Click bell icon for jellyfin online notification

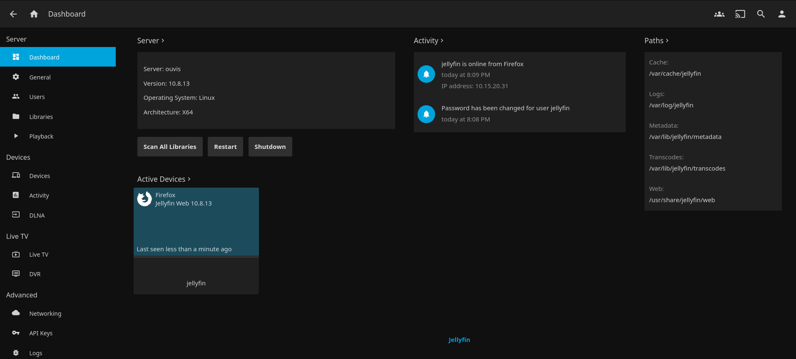click(x=426, y=74)
